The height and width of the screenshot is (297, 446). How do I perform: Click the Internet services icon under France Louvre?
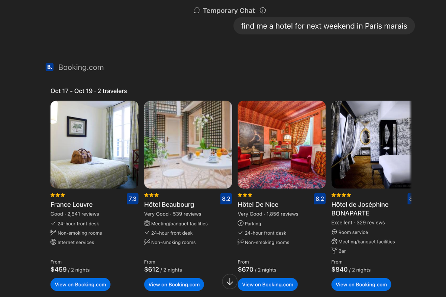pos(53,242)
